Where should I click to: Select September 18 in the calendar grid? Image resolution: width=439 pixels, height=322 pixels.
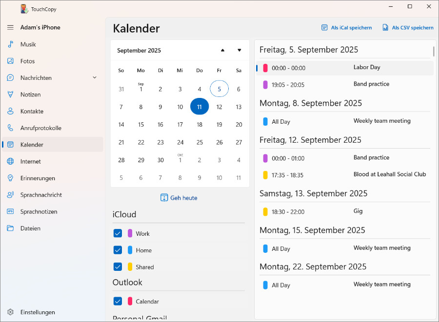(200, 124)
